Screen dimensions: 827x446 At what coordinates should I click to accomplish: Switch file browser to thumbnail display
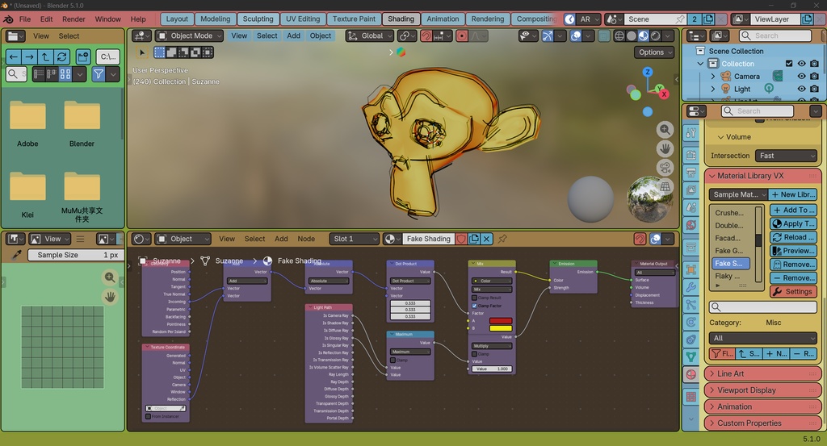pos(65,74)
